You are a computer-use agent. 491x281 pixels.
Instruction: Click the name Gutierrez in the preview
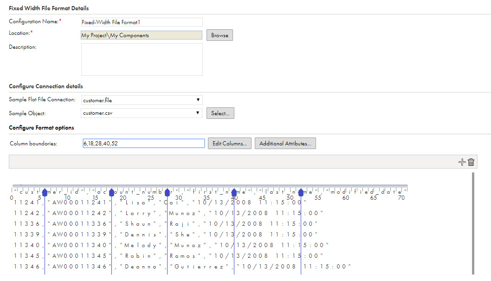point(199,267)
